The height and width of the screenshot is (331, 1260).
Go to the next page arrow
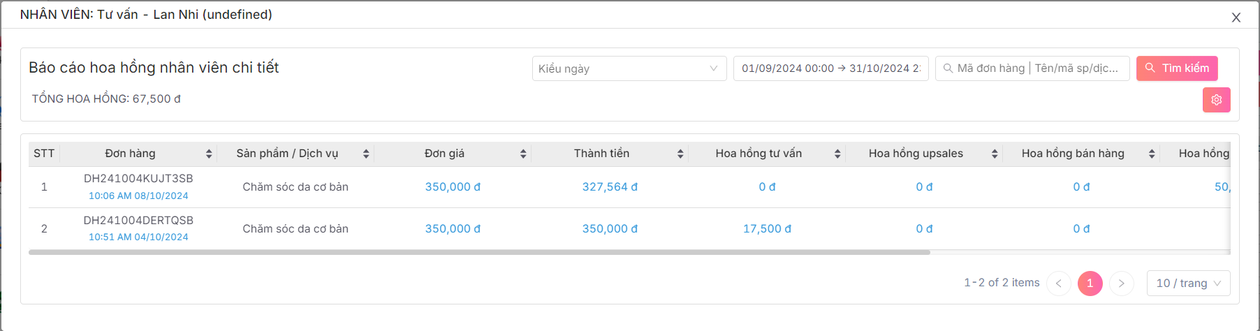[x=1121, y=283]
